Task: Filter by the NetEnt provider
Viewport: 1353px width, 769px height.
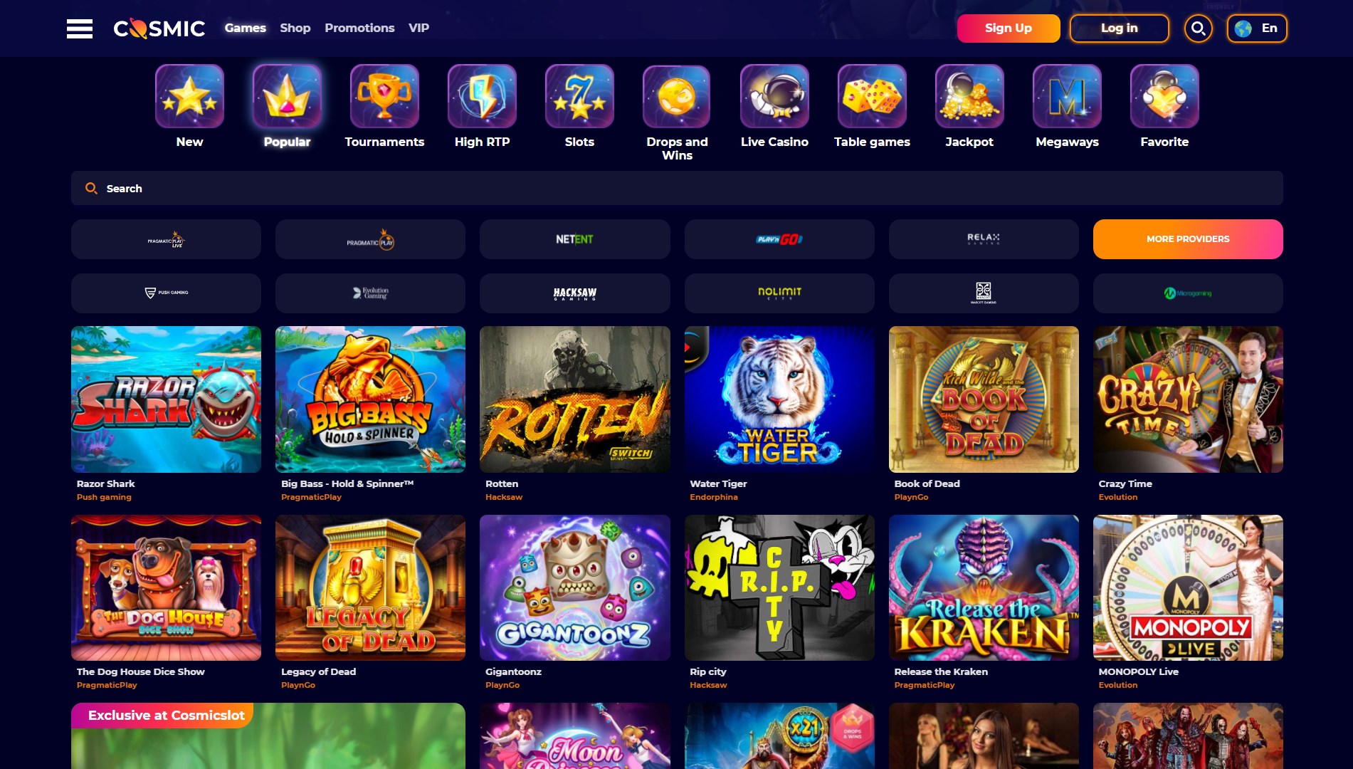Action: pos(574,239)
